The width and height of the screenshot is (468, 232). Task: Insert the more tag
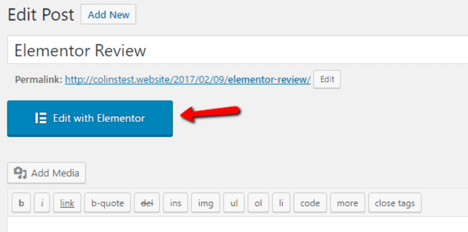click(348, 203)
